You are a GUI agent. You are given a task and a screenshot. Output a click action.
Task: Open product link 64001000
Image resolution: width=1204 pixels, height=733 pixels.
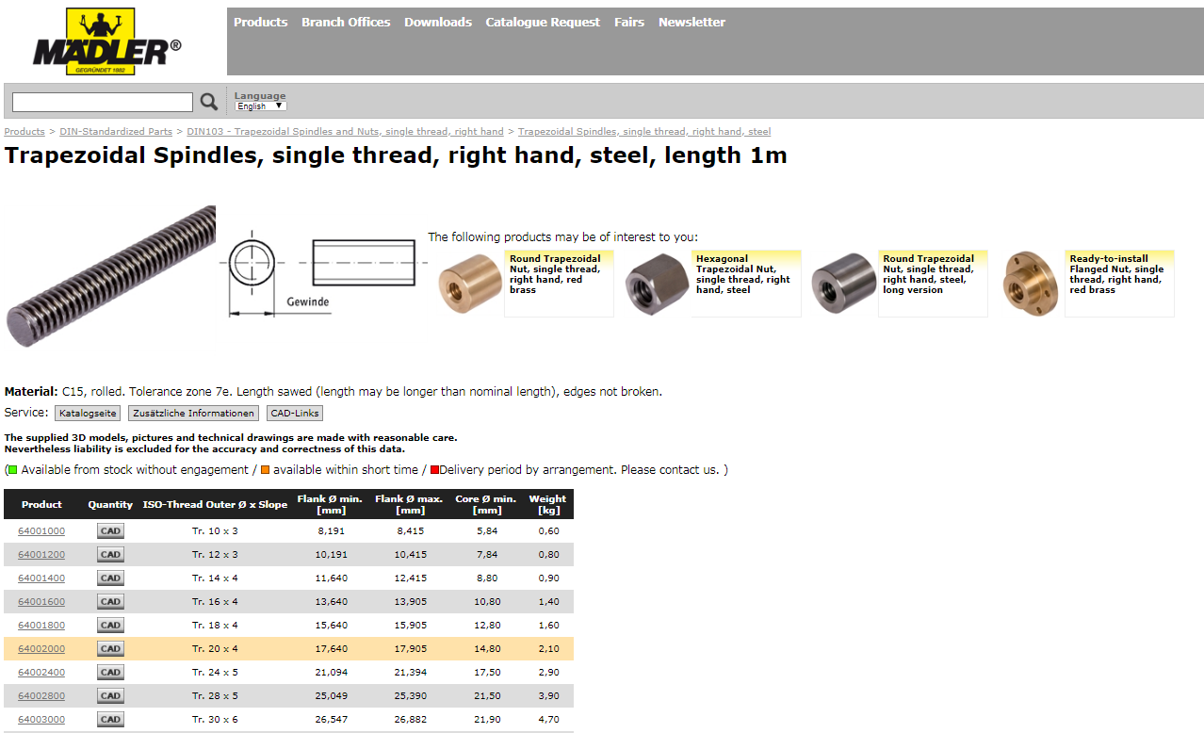point(41,531)
